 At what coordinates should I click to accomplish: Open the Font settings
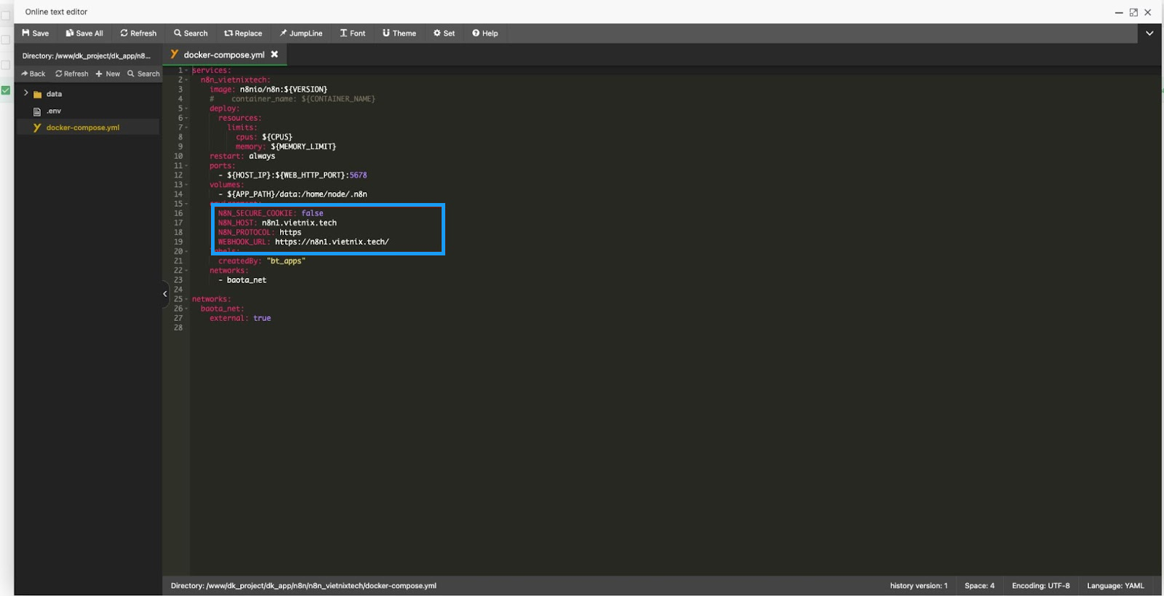pos(353,33)
